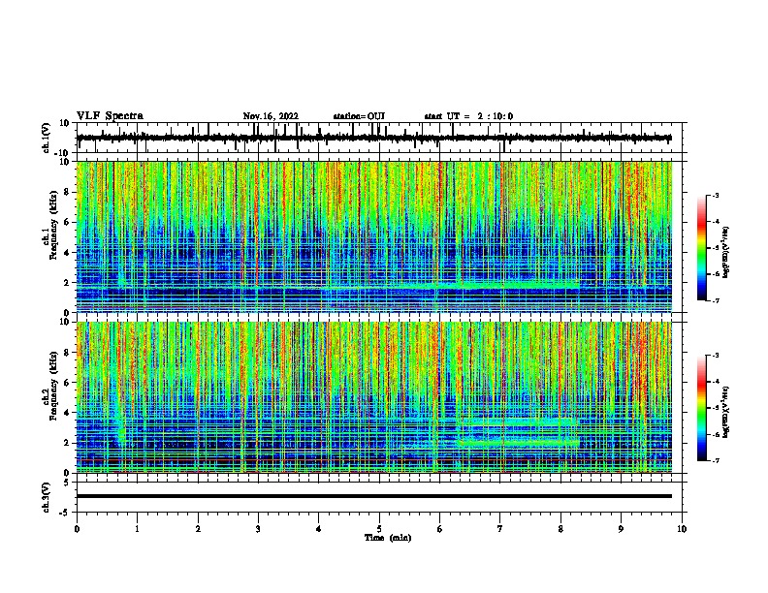
Task: Click time axis tick label '10'
Action: [682, 529]
